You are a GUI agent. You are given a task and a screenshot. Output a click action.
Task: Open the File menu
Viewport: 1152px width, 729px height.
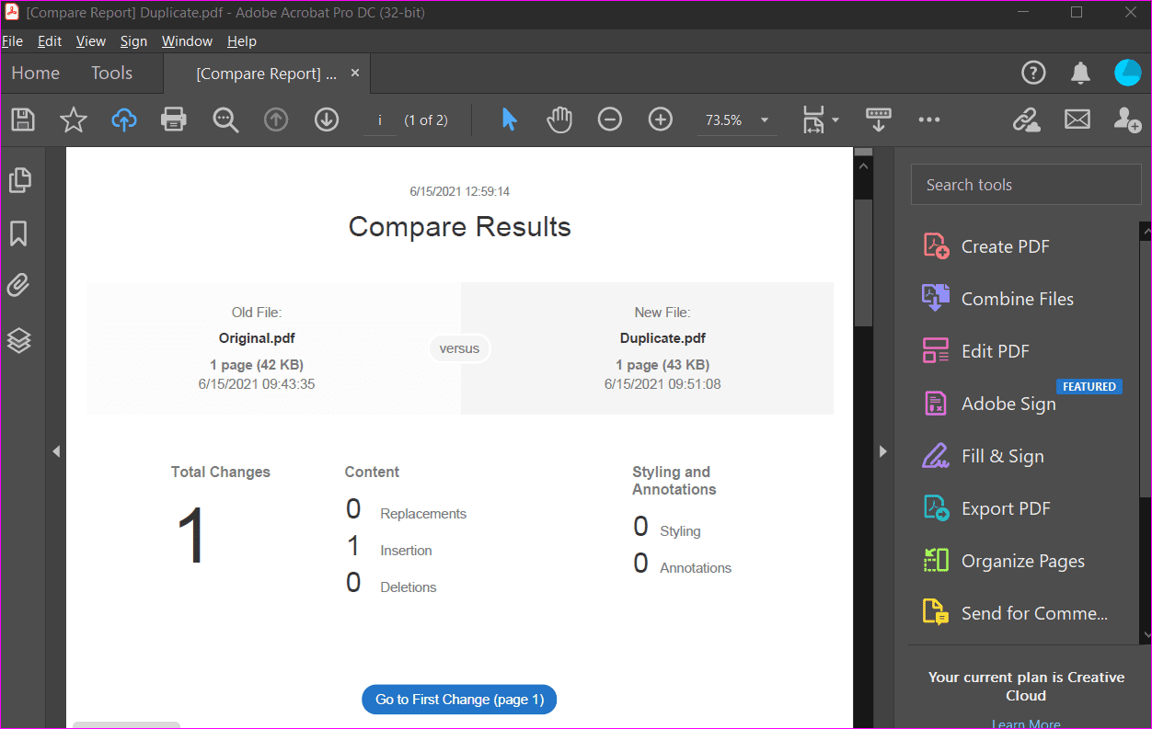point(12,41)
